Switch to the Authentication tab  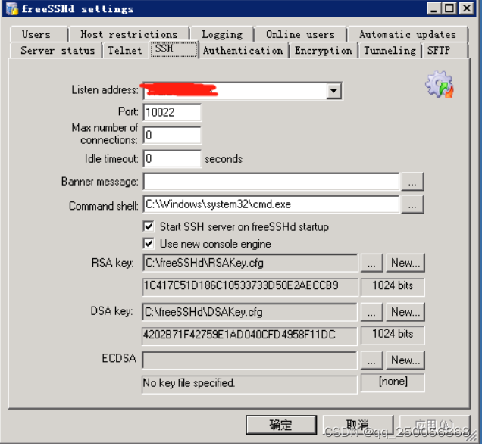243,51
